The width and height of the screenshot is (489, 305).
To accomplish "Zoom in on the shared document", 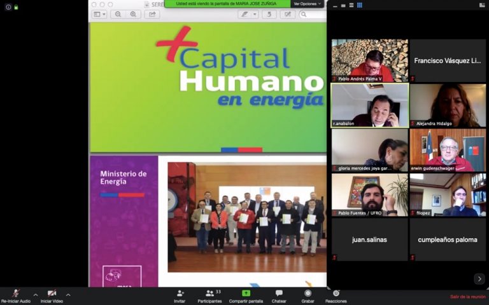I will click(133, 15).
